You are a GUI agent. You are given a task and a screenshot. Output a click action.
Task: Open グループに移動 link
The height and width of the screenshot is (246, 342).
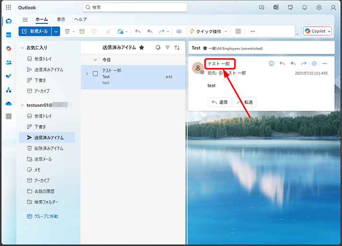coord(42,216)
